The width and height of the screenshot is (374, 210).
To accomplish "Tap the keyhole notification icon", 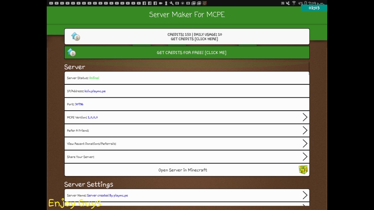I will (x=166, y=3).
